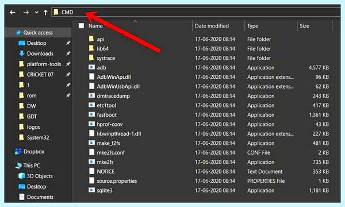
Task: Select the AdbWinApi.dll file icon
Action: point(91,76)
